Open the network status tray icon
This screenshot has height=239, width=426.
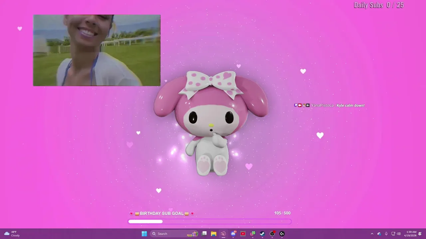pyautogui.click(x=393, y=234)
